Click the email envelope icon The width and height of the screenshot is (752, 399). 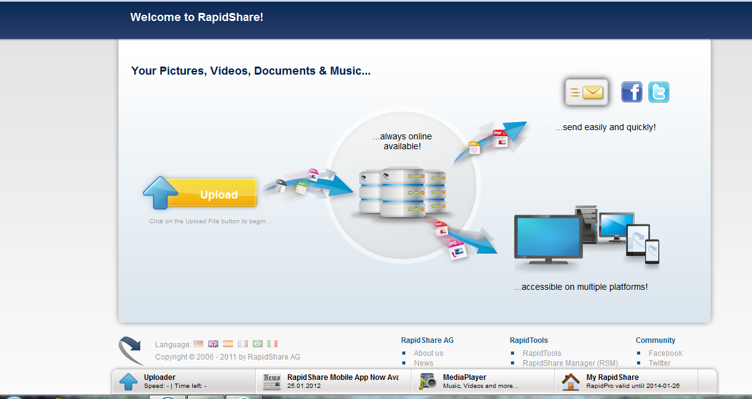tap(587, 93)
